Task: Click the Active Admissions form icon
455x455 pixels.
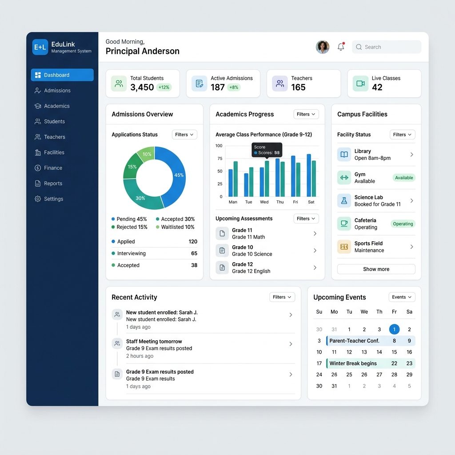Action: (x=200, y=84)
